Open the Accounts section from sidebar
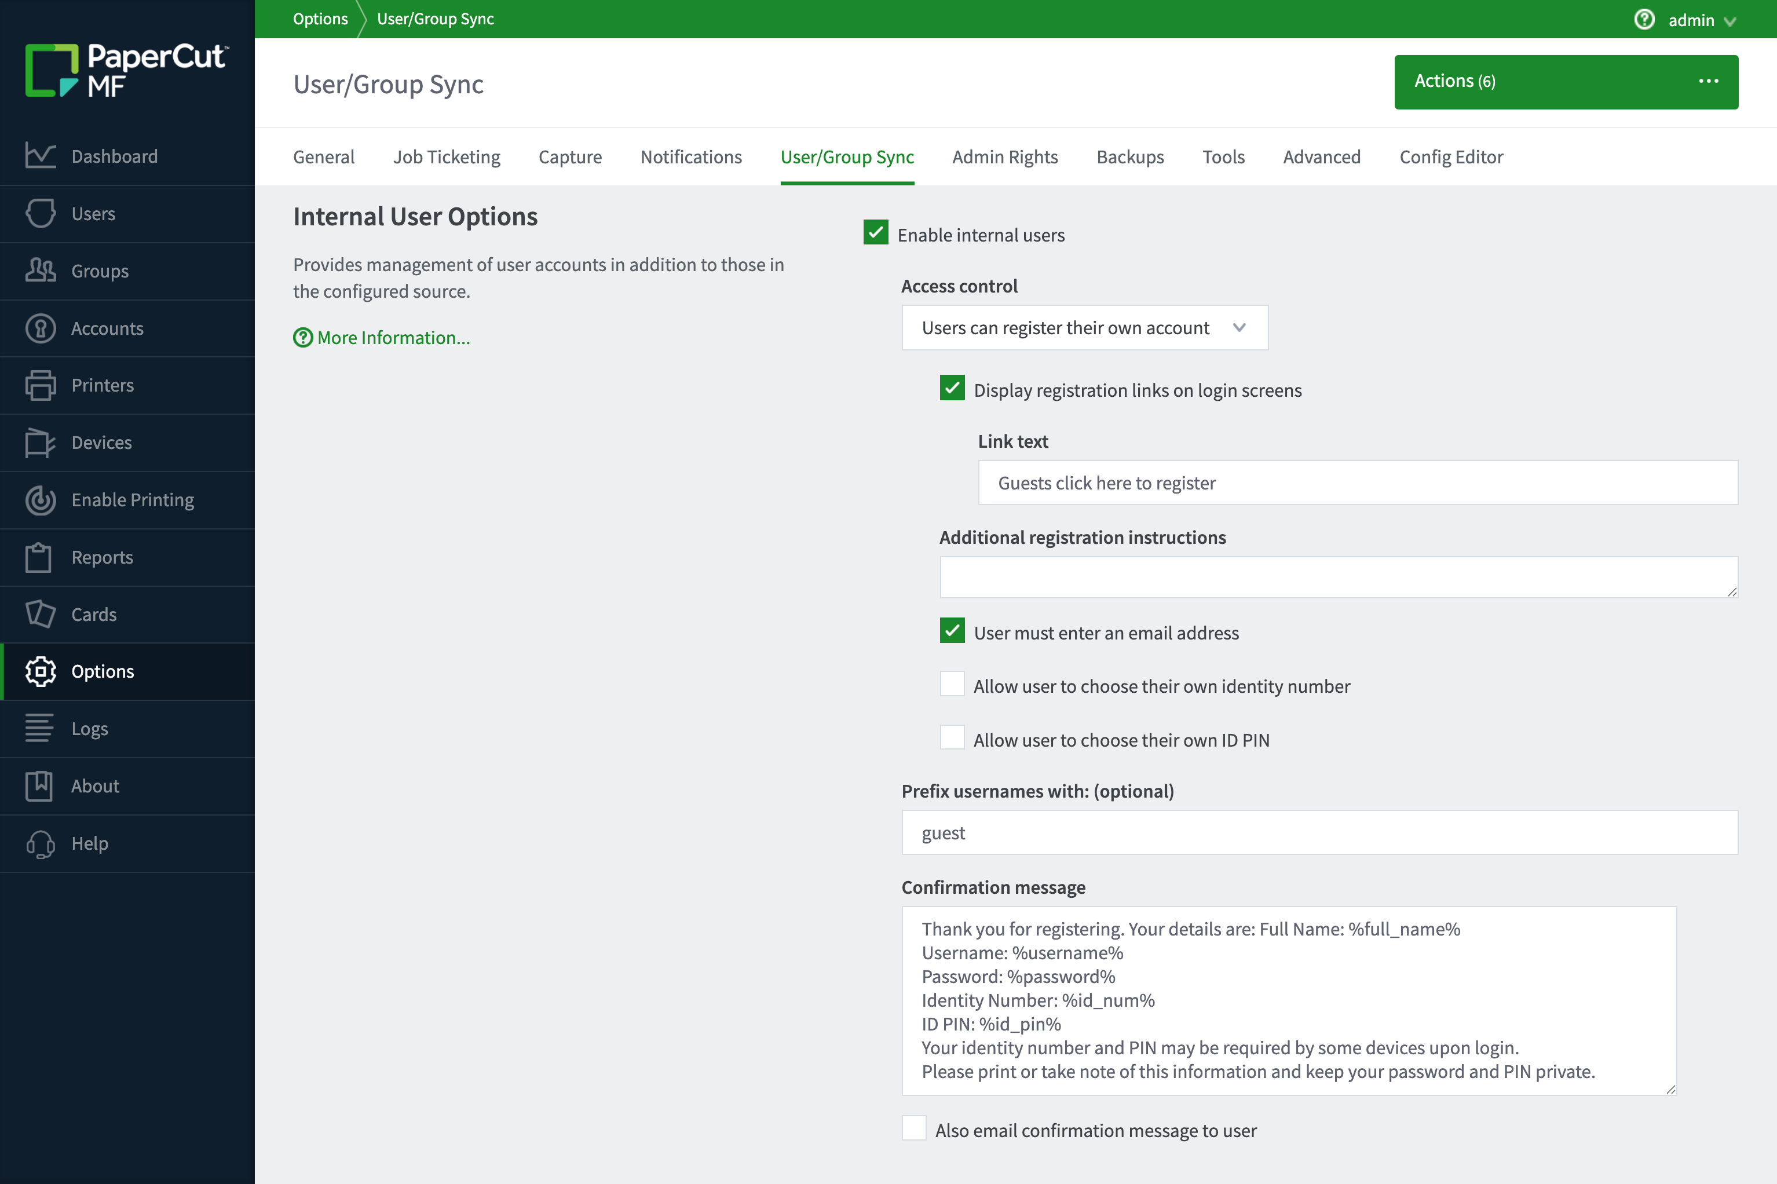 click(x=107, y=328)
